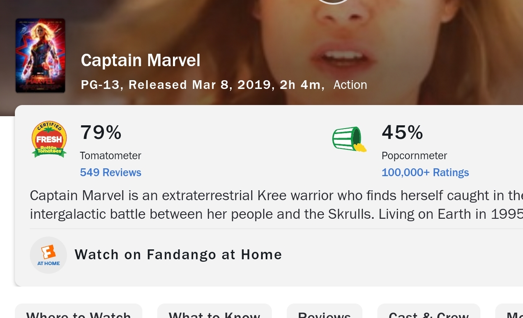Select the Action genre label
This screenshot has width=523, height=318.
[350, 85]
